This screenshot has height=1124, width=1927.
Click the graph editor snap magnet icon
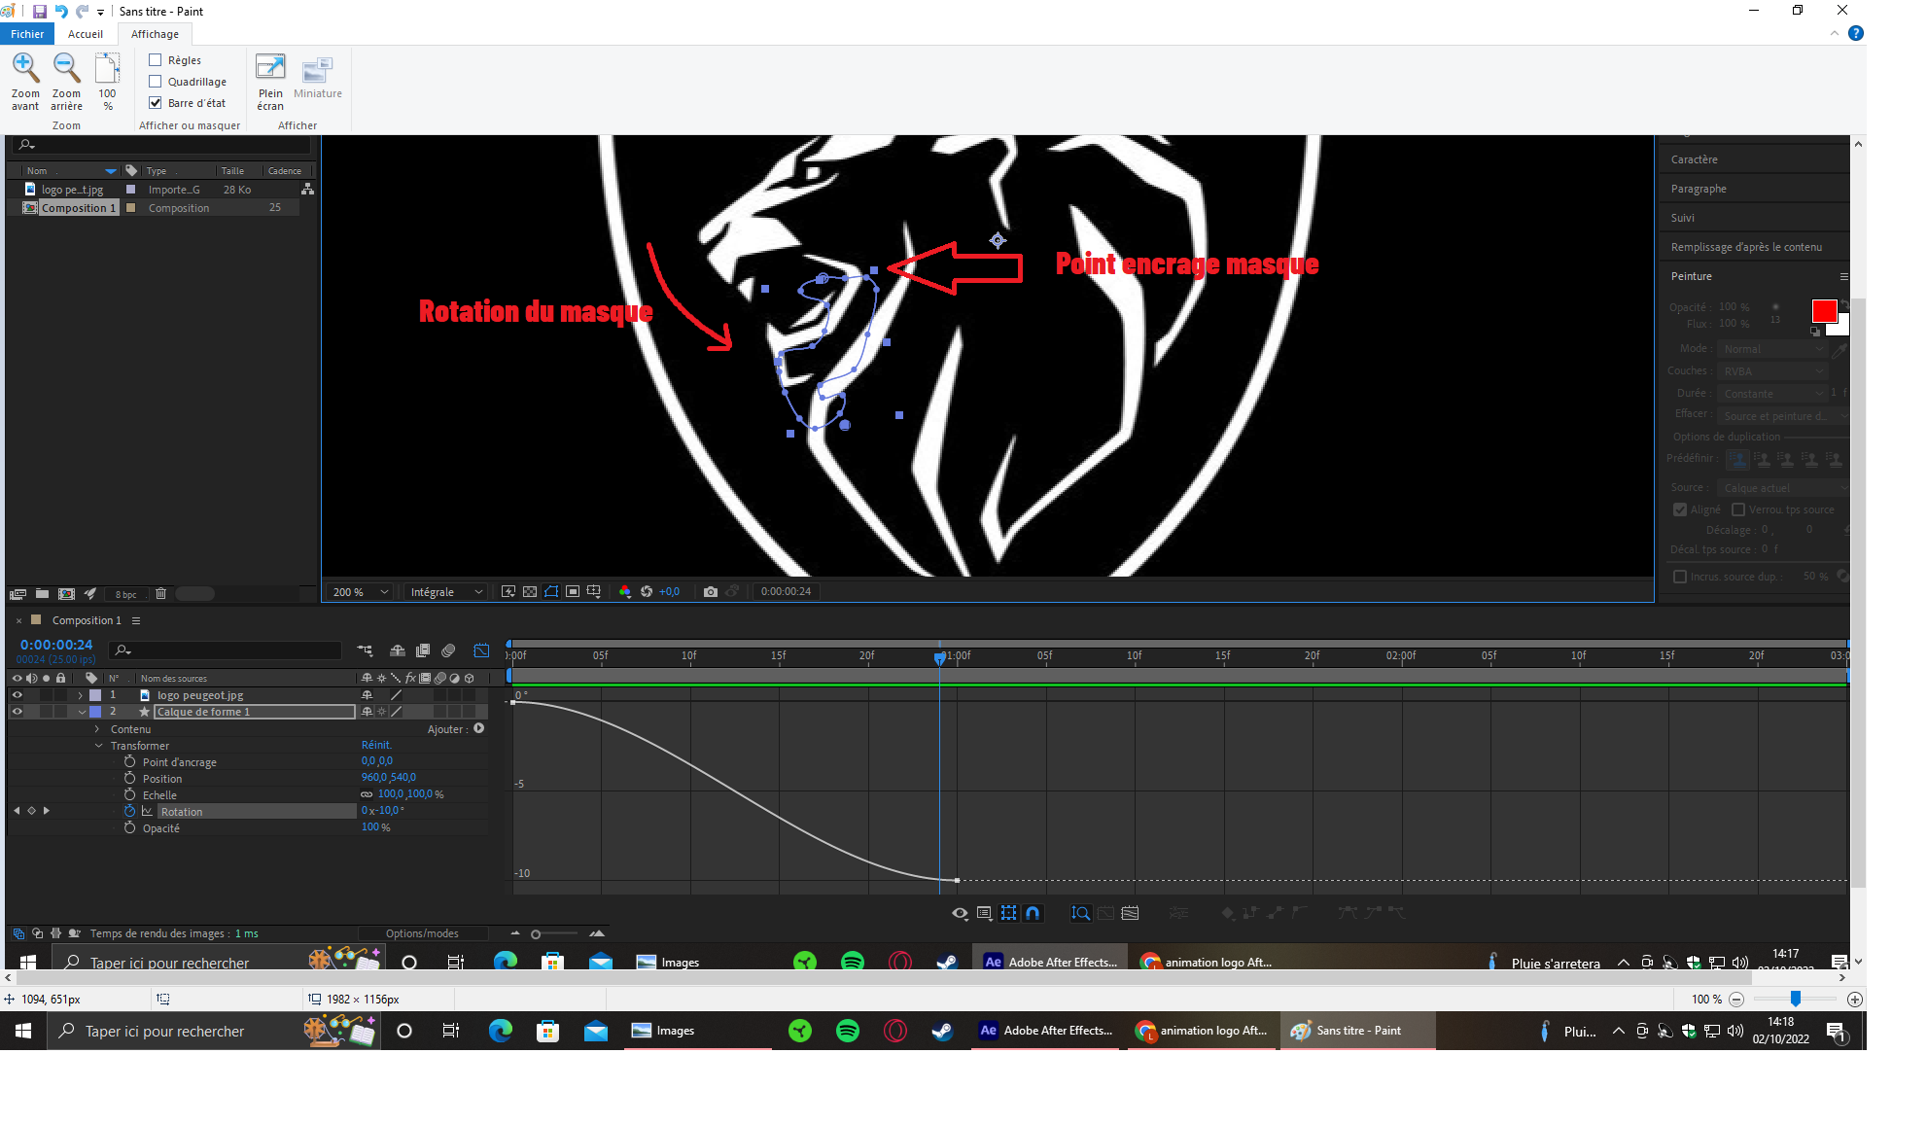click(1033, 913)
